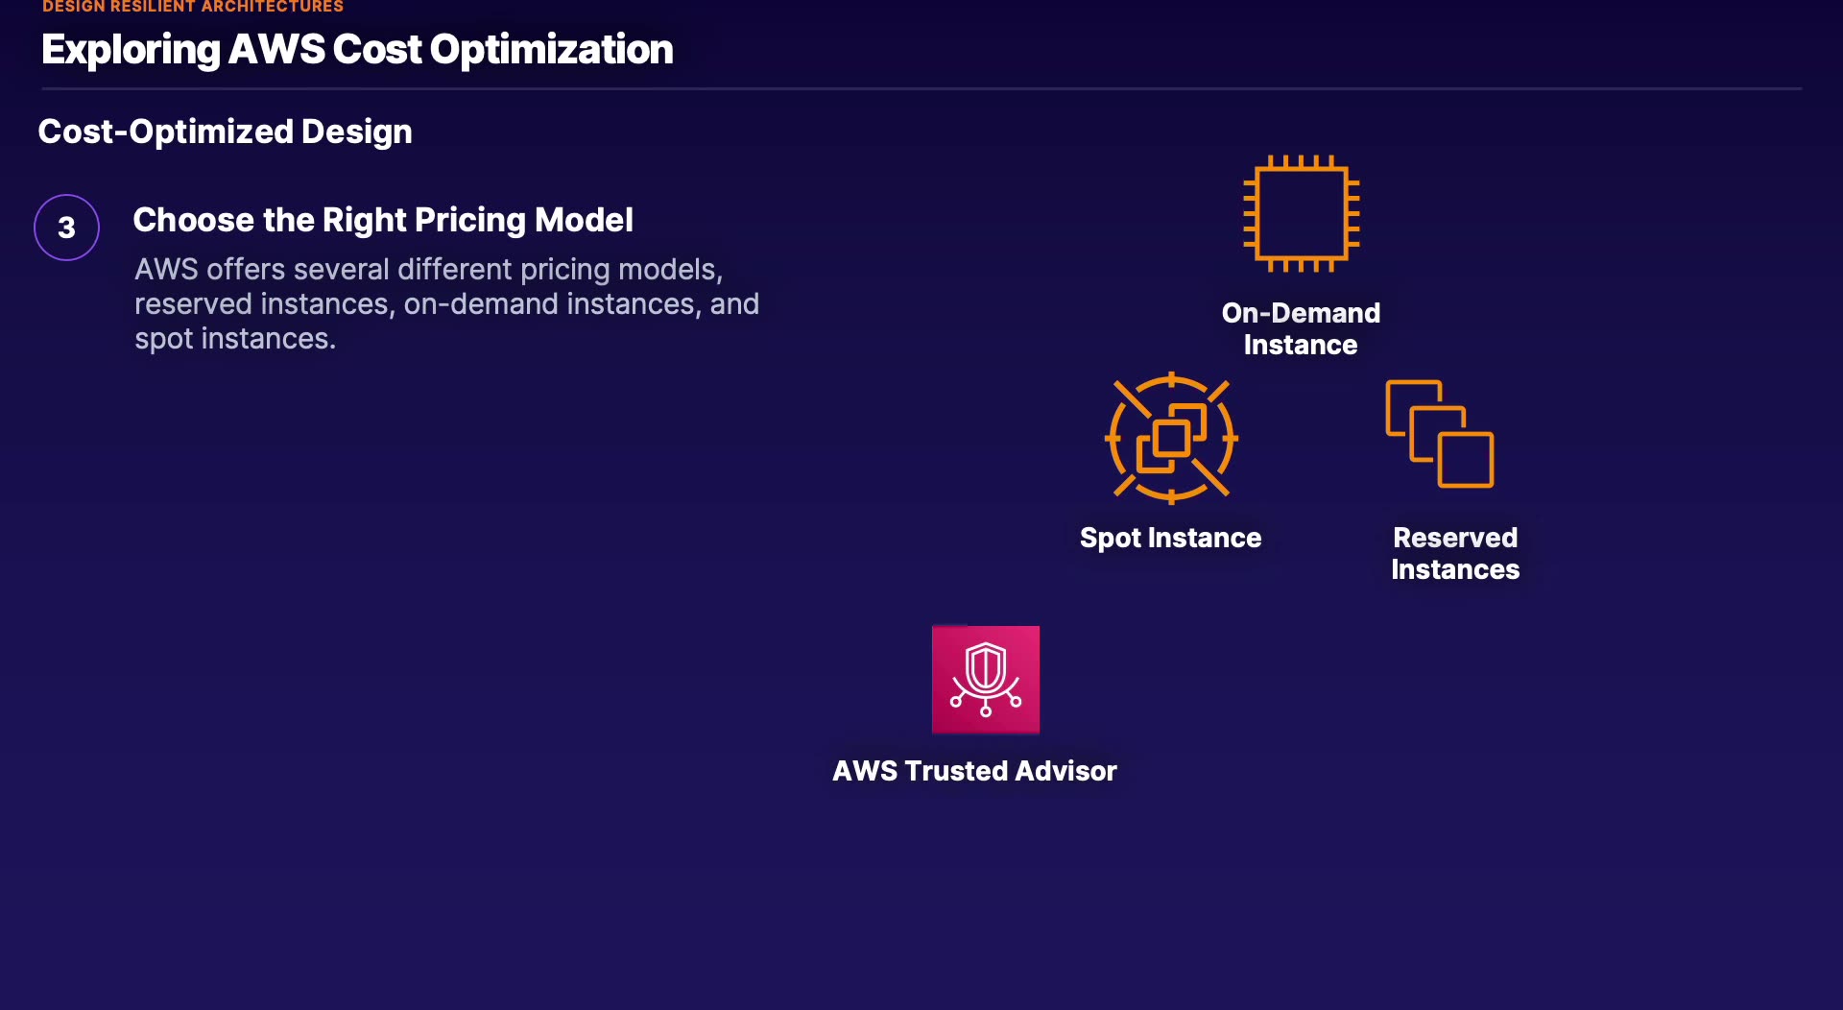Click the word "Exploring" in the slide title
This screenshot has width=1843, height=1010.
pyautogui.click(x=131, y=50)
